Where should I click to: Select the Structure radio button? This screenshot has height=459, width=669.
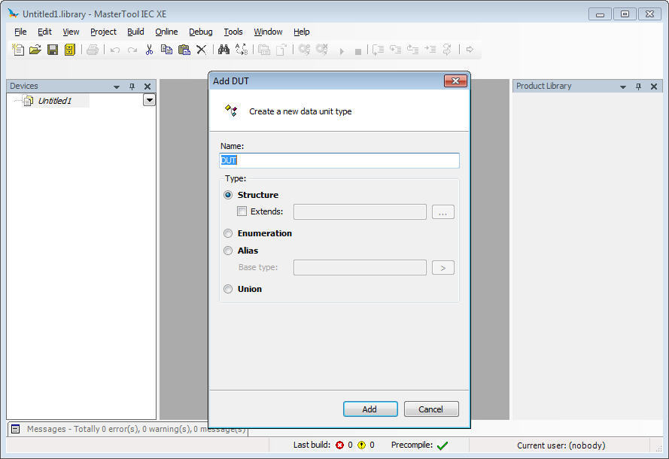click(x=228, y=195)
